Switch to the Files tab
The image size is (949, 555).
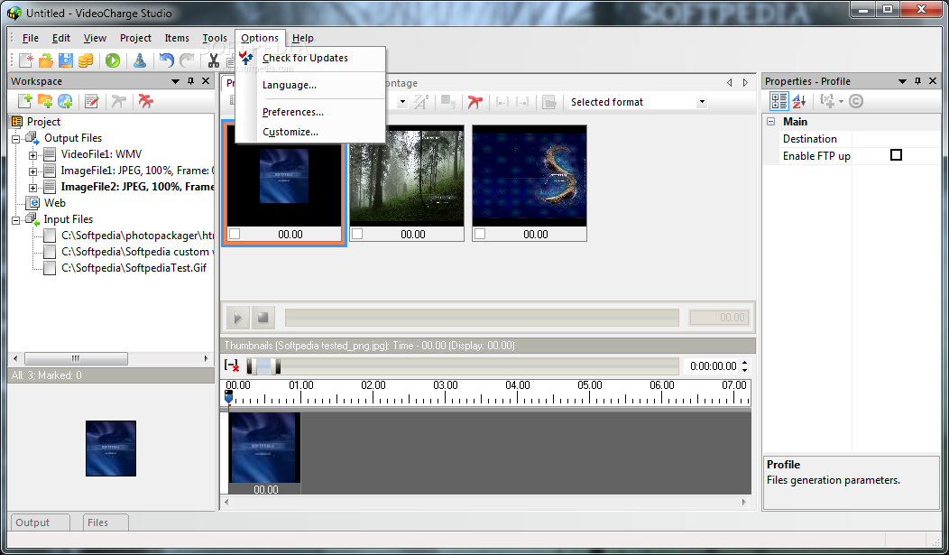click(106, 523)
